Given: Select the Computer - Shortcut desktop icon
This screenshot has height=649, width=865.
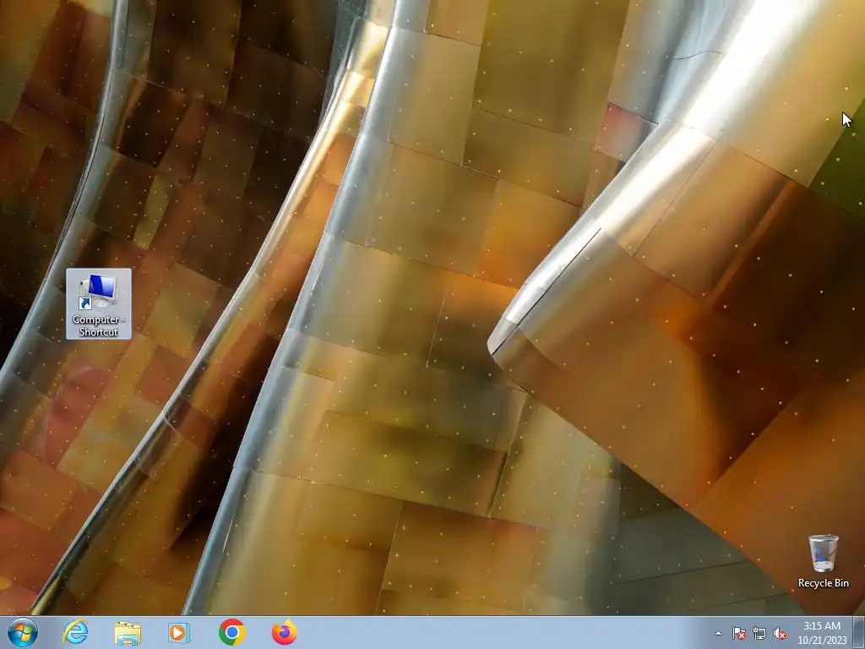Looking at the screenshot, I should tap(99, 303).
